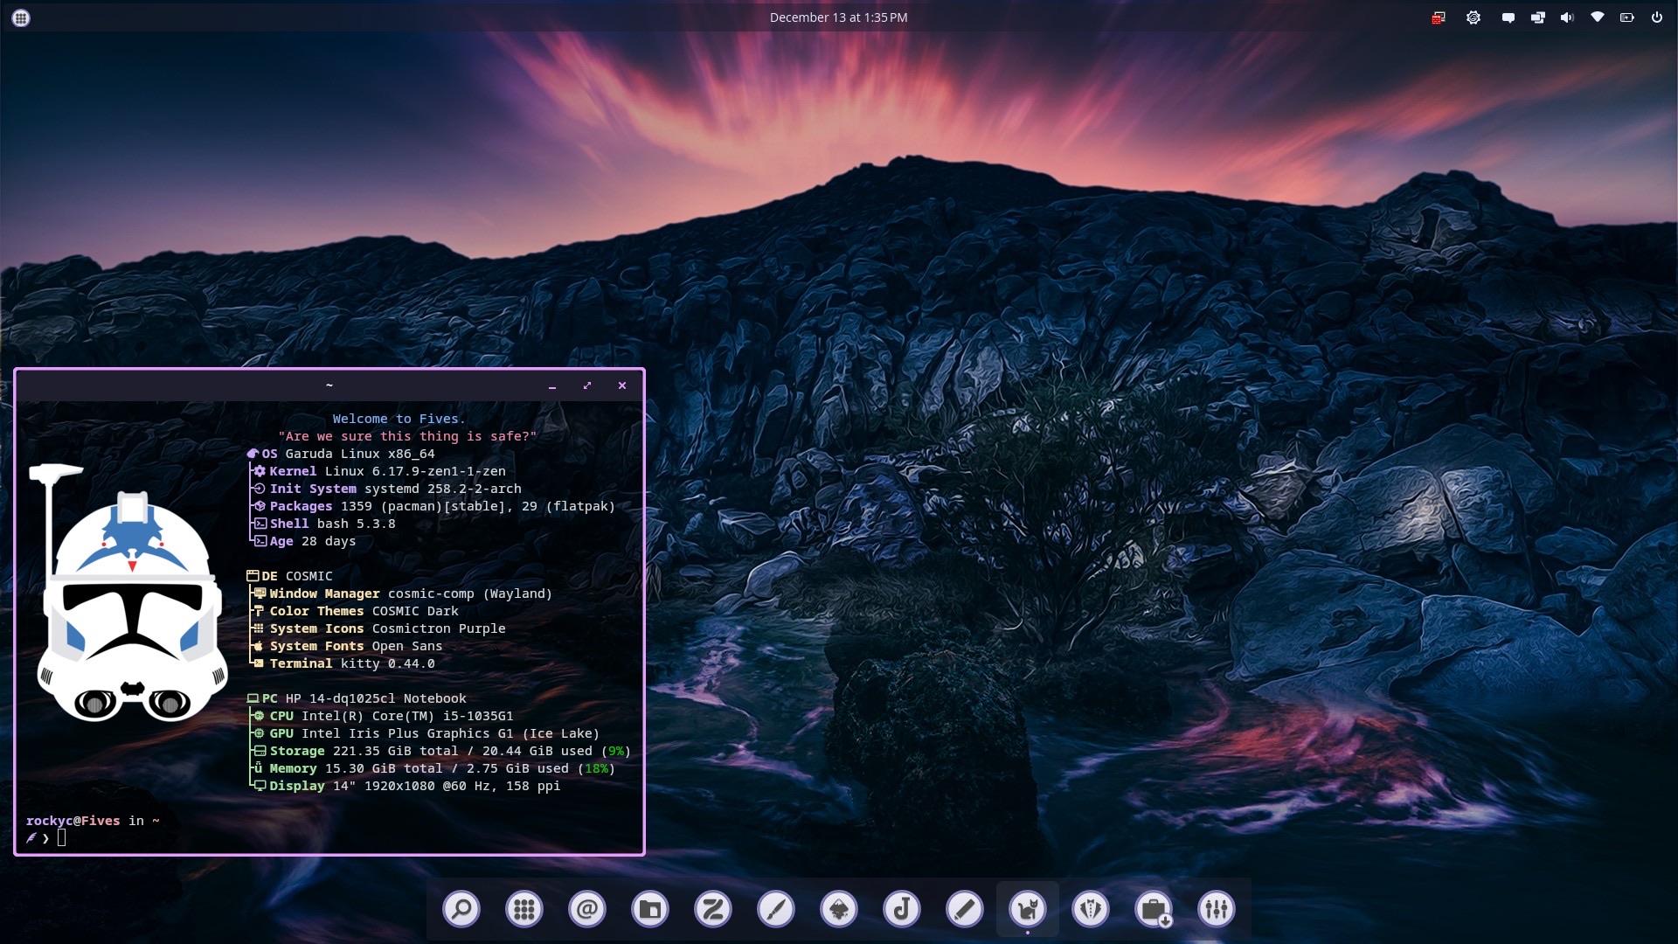The height and width of the screenshot is (944, 1678).
Task: Launch Zed editor from the dock
Action: click(713, 910)
